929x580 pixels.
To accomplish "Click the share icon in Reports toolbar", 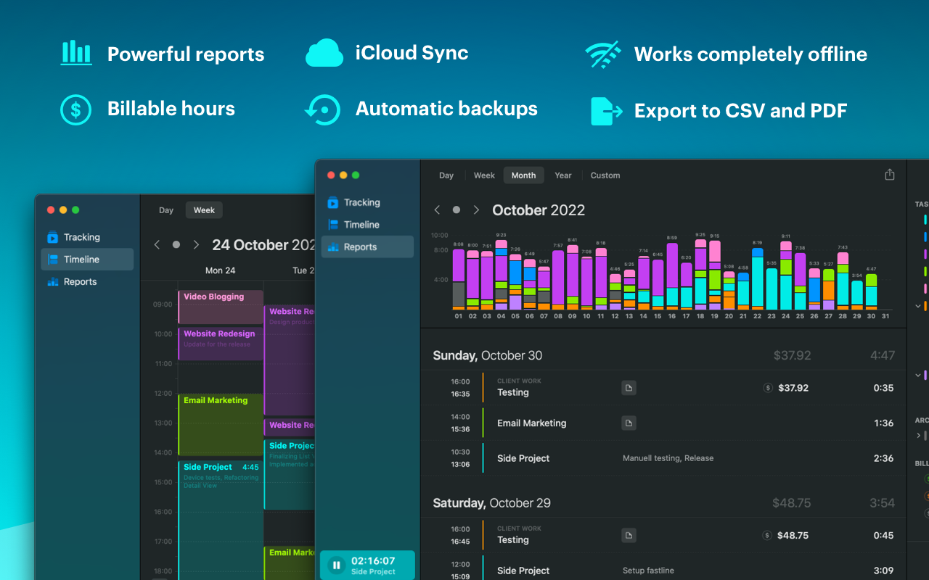I will point(889,175).
